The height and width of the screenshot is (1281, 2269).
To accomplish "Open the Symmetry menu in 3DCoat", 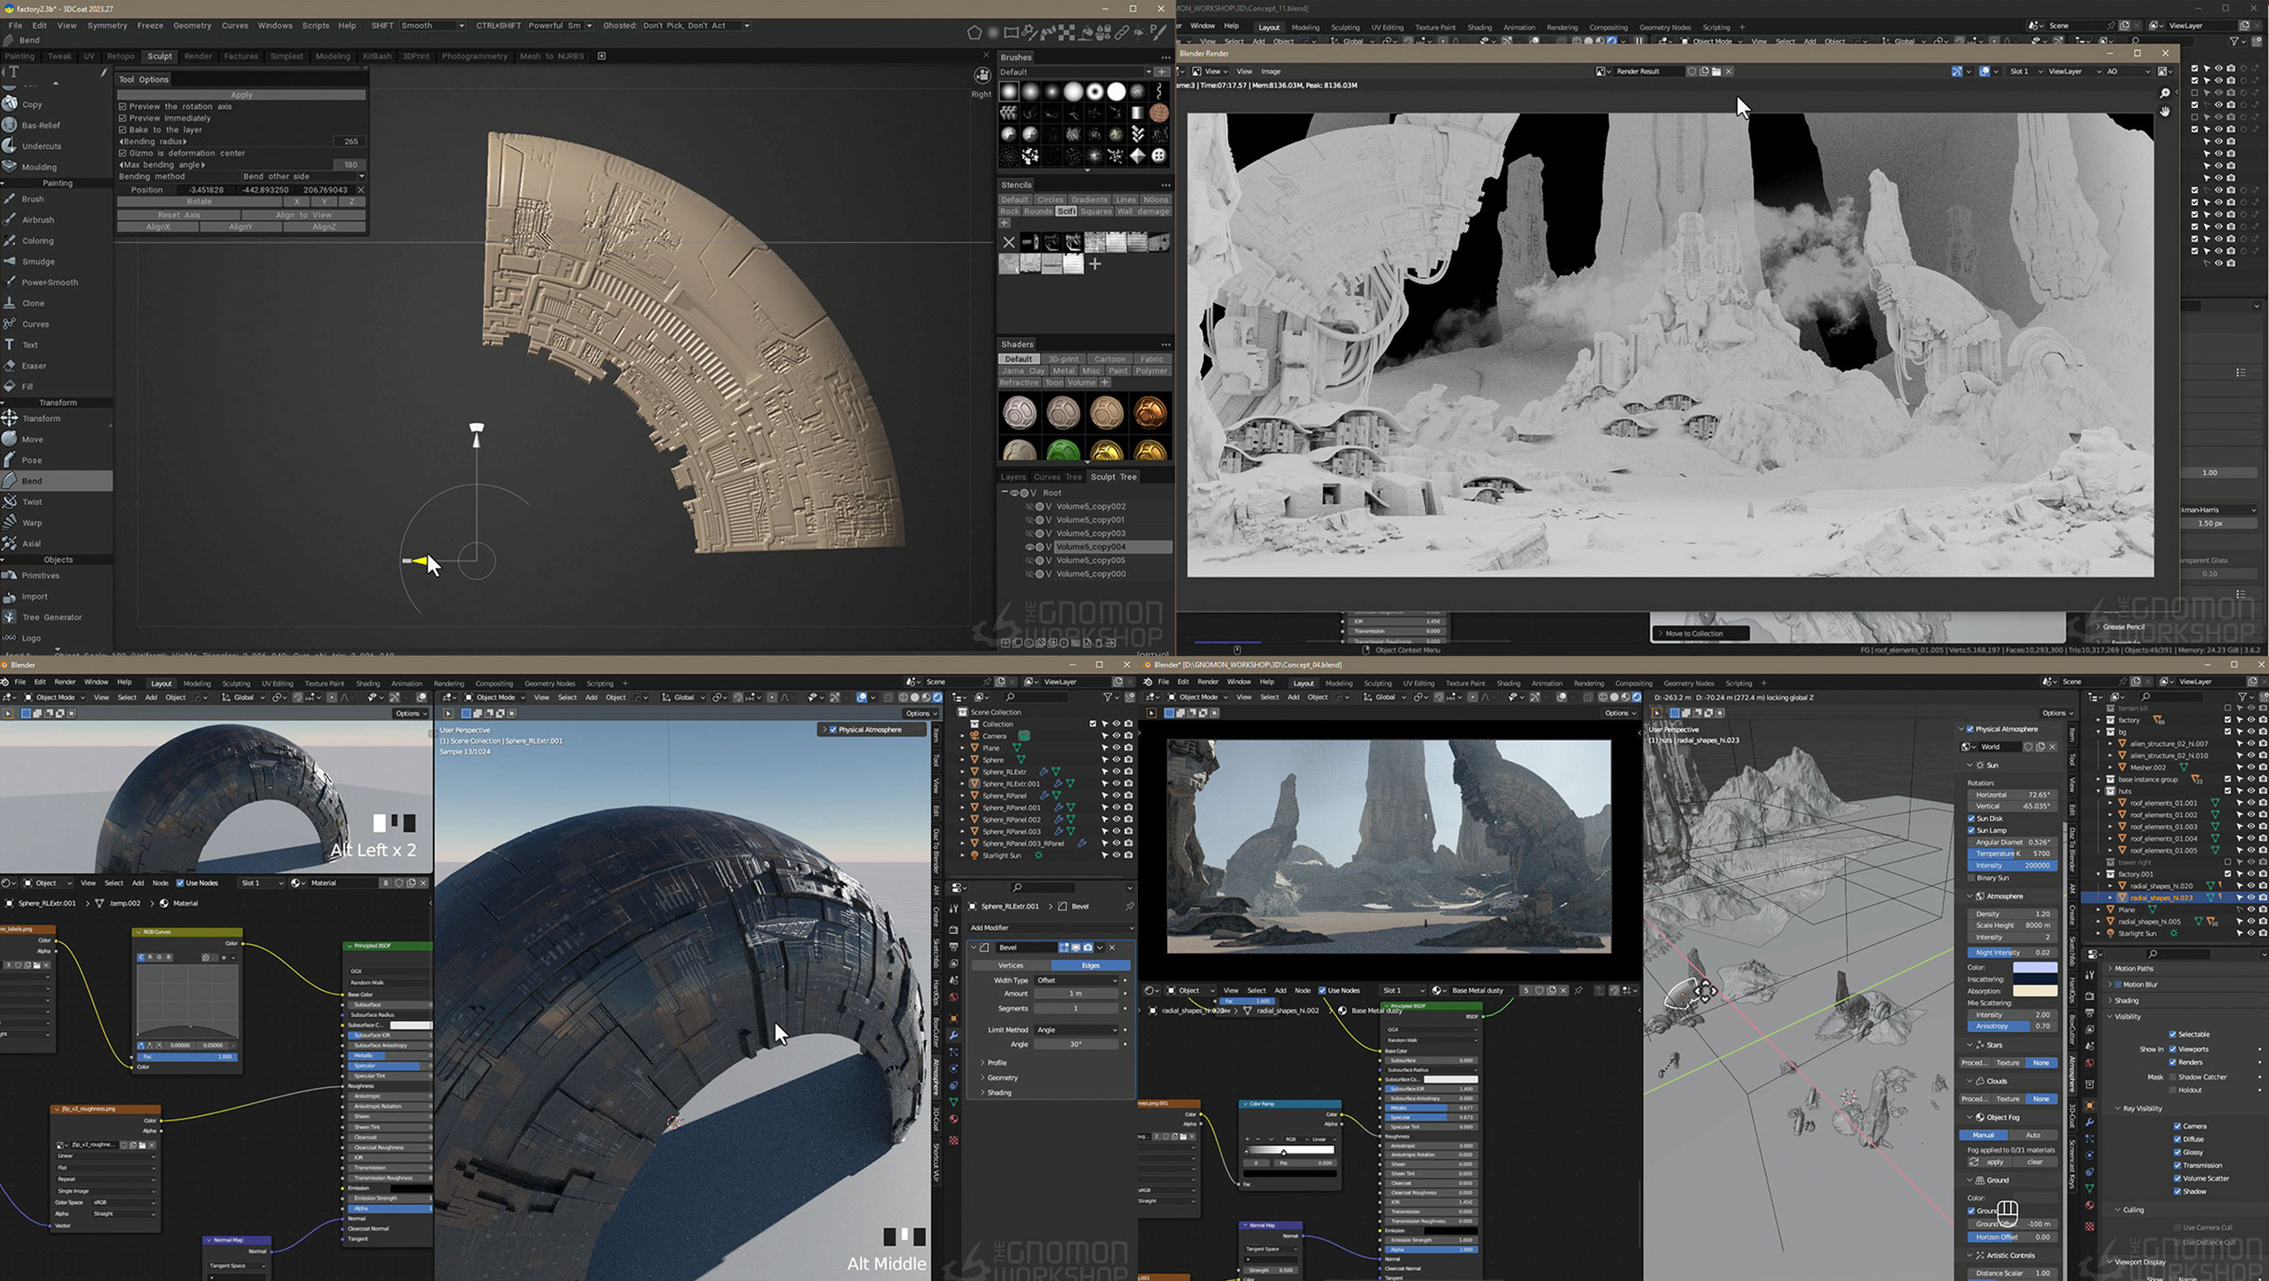I will tap(106, 25).
